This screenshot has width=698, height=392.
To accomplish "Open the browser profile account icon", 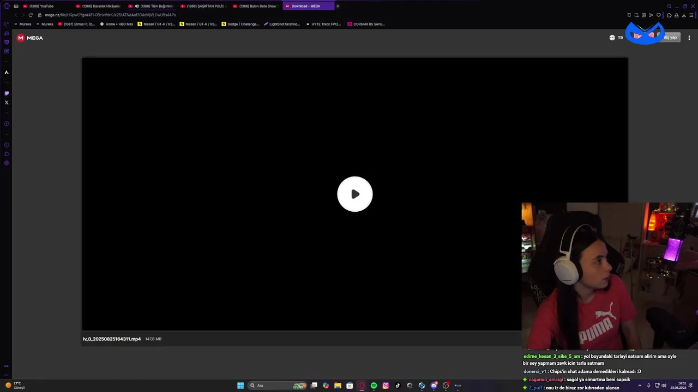I will click(x=677, y=15).
